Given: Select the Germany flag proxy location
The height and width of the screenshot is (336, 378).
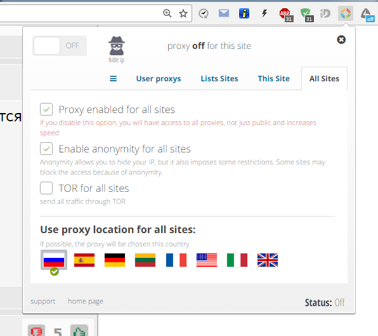Looking at the screenshot, I should click(115, 260).
